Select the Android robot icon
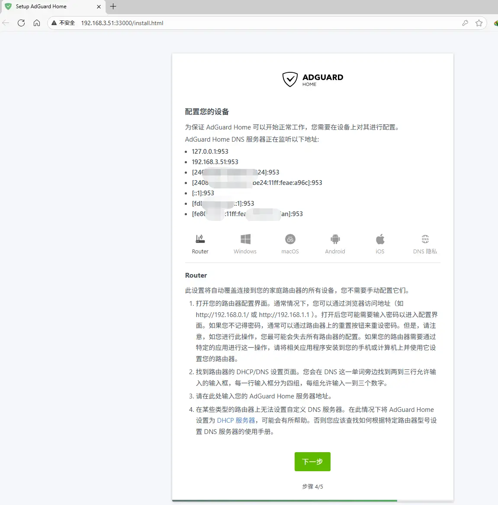Screen dimensions: 498x505 point(335,239)
